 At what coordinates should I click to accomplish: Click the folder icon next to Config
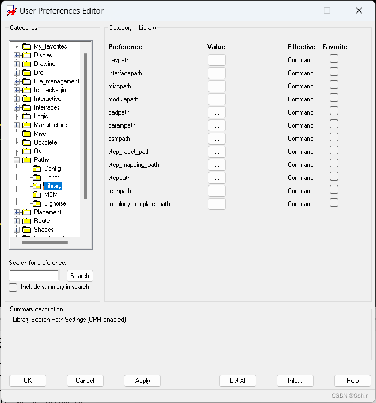[37, 169]
